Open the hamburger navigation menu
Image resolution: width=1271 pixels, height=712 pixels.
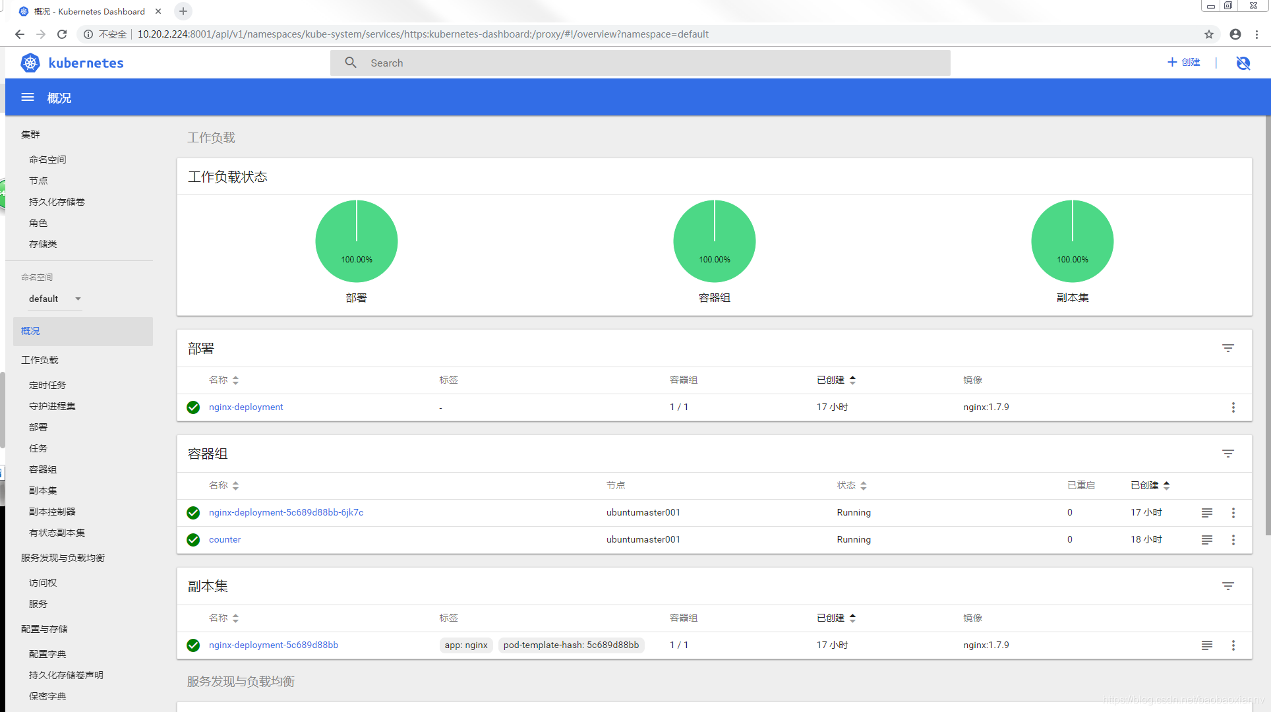(28, 98)
